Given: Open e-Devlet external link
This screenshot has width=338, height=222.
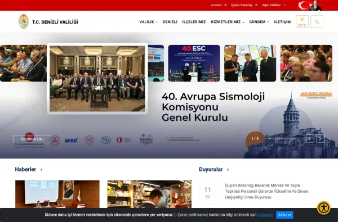Looking at the screenshot, I should click(x=219, y=5).
